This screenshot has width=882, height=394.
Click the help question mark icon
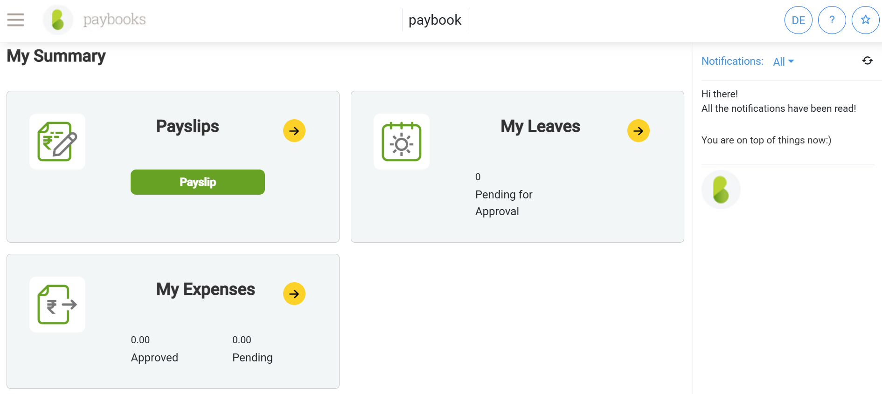pyautogui.click(x=832, y=20)
